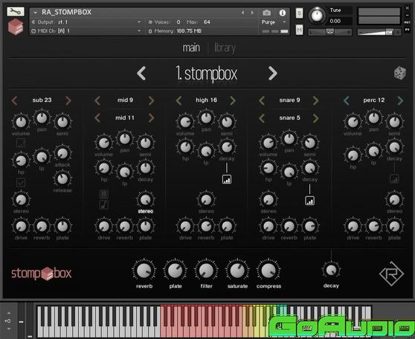The height and width of the screenshot is (339, 415).
Task: Lower the keyboard octave with down arrow
Action: pyautogui.click(x=8, y=329)
